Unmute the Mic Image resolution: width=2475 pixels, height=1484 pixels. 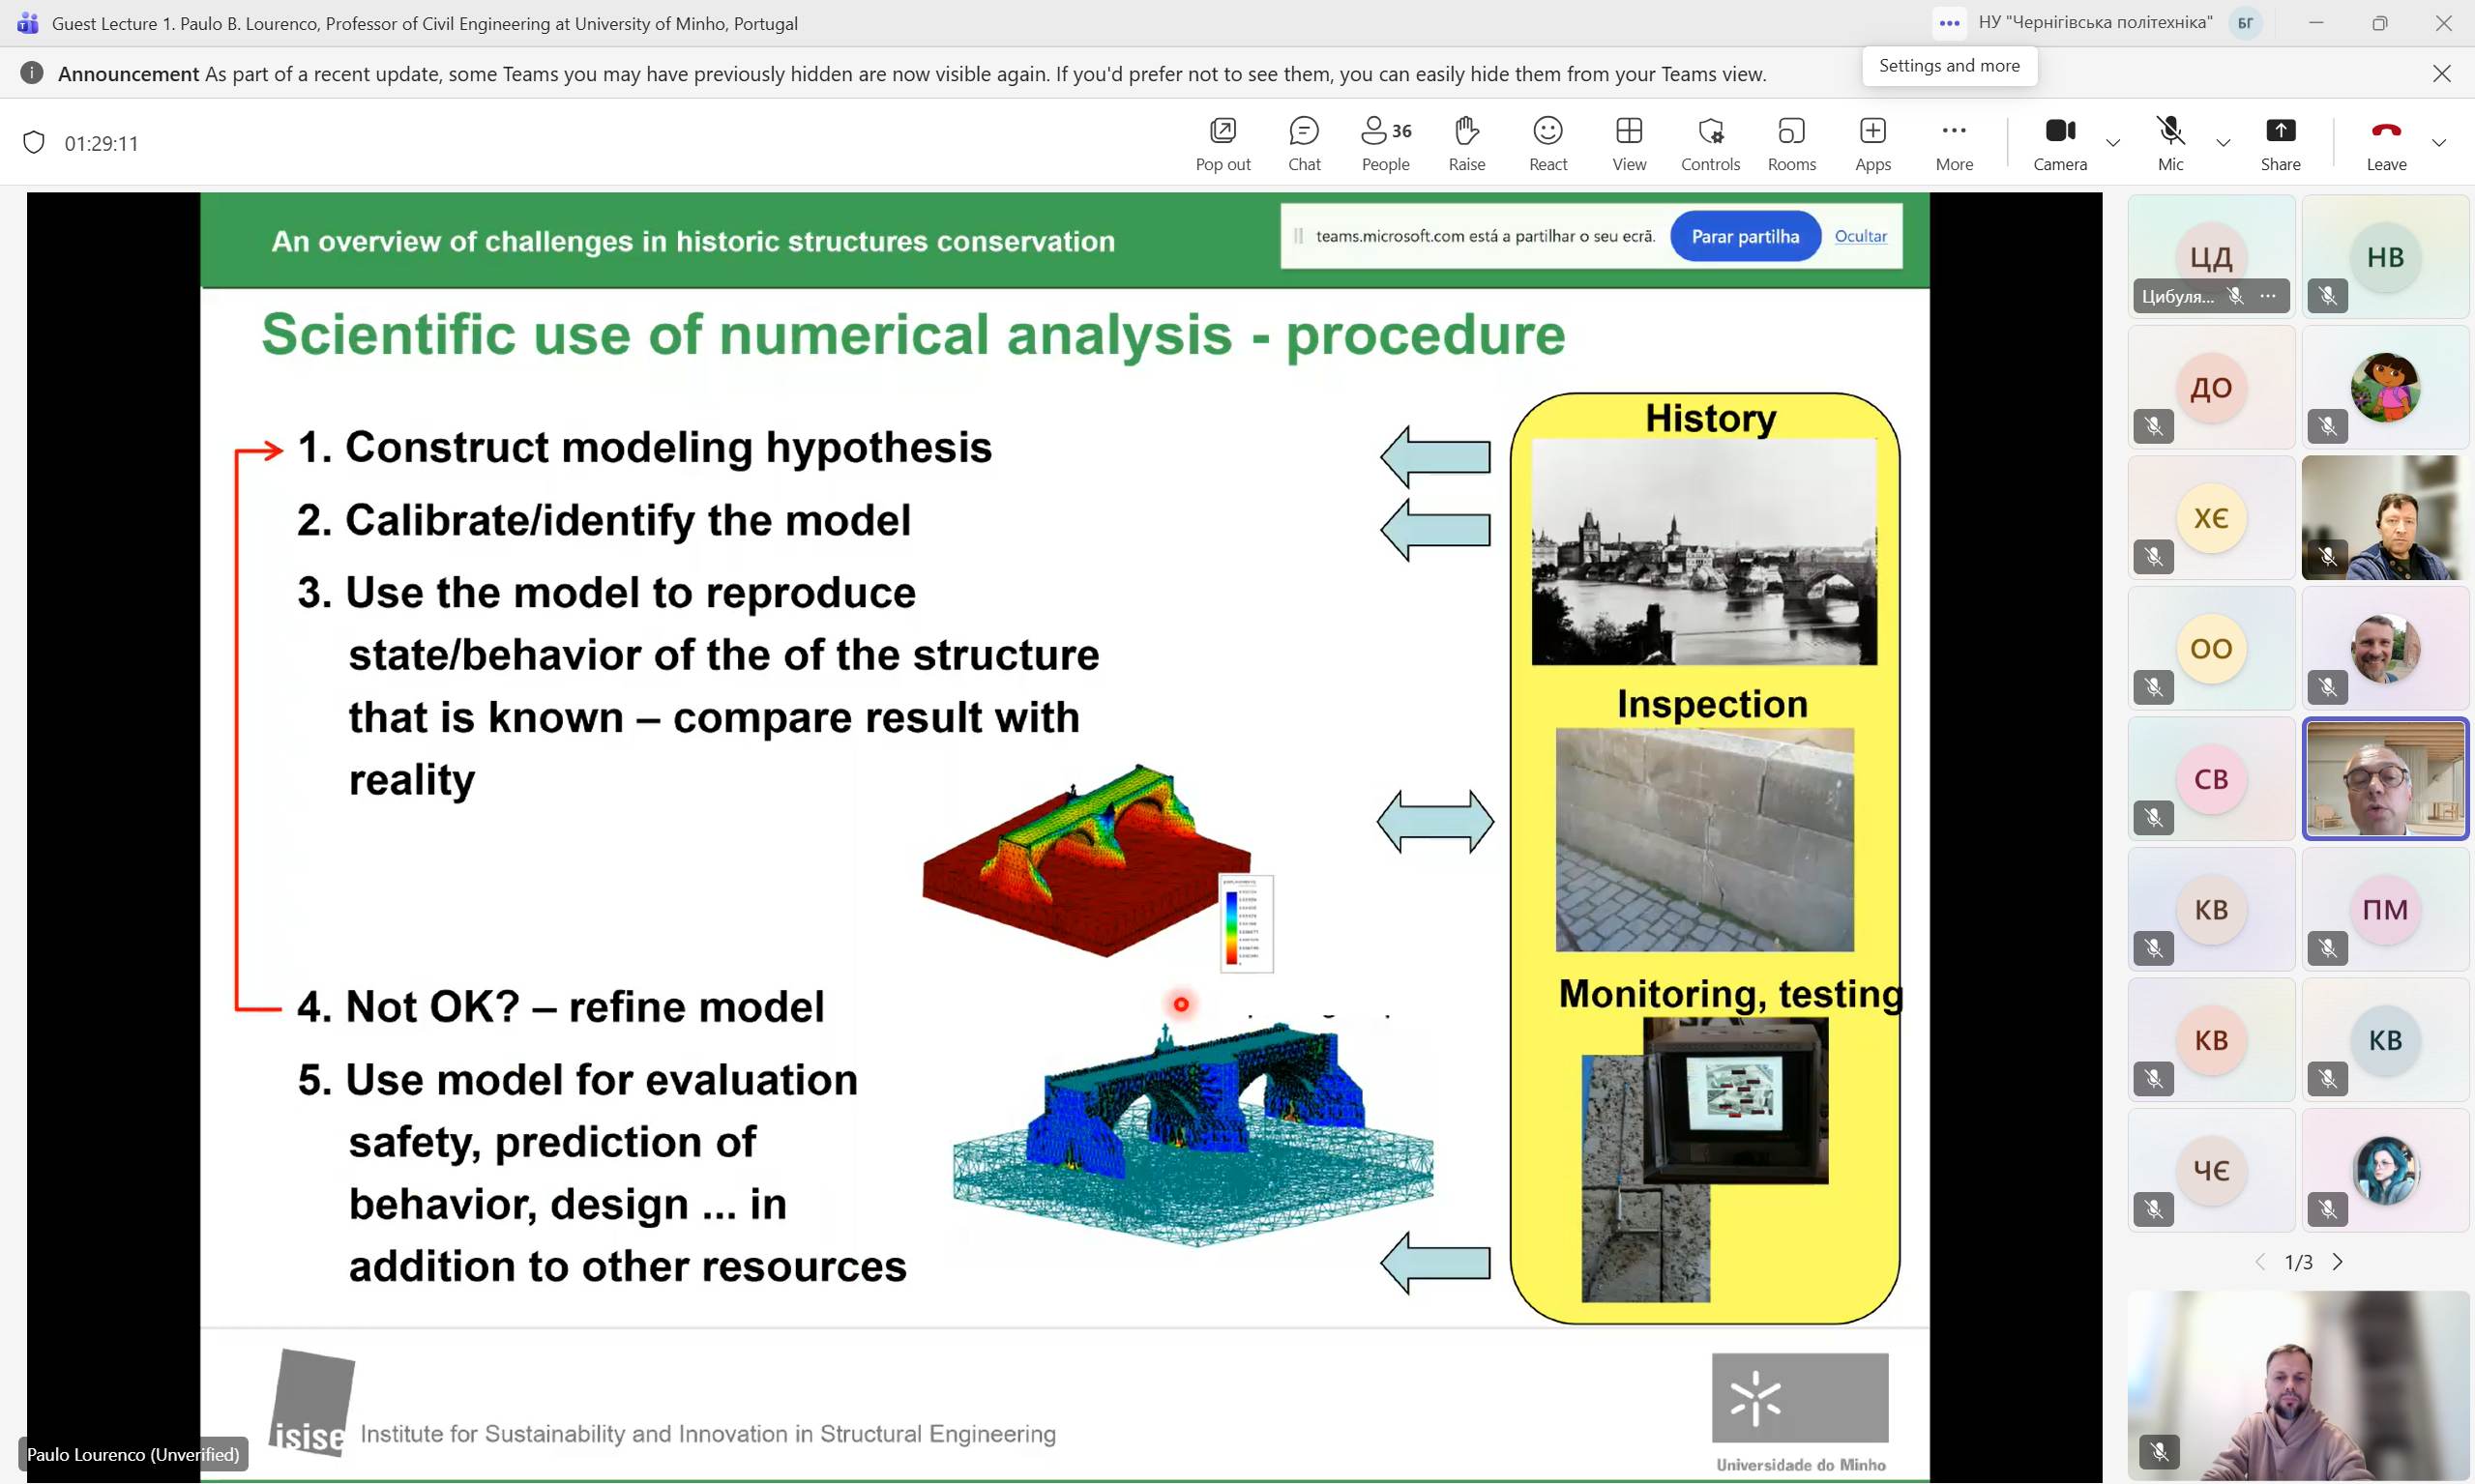tap(2170, 143)
